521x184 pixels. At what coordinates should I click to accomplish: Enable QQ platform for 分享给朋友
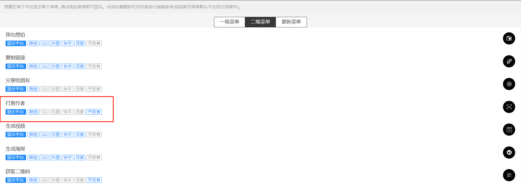pos(44,89)
